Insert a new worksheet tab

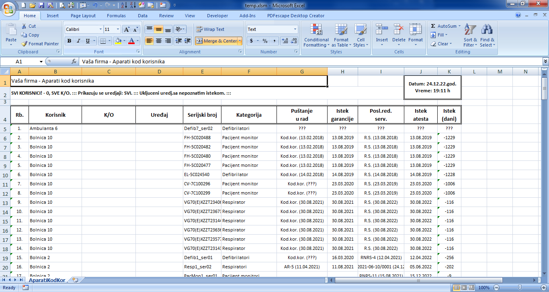(x=76, y=280)
